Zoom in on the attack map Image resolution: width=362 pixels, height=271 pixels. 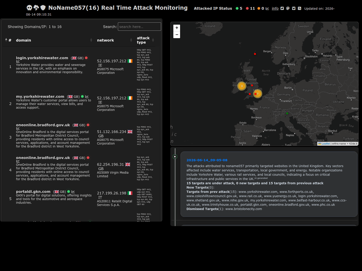click(177, 28)
